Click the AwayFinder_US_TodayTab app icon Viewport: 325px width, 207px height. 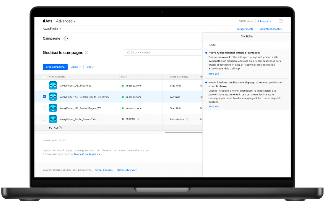(x=53, y=85)
